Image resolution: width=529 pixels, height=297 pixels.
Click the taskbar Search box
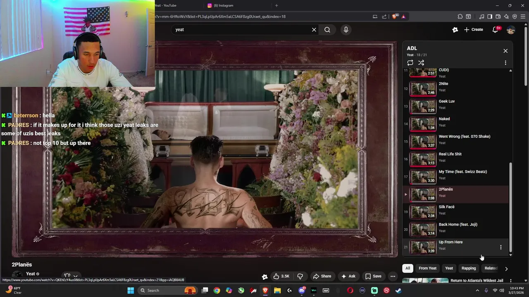coord(167,290)
